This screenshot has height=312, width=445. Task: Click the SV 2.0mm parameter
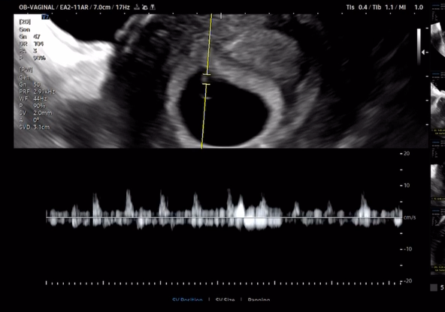tap(35, 113)
